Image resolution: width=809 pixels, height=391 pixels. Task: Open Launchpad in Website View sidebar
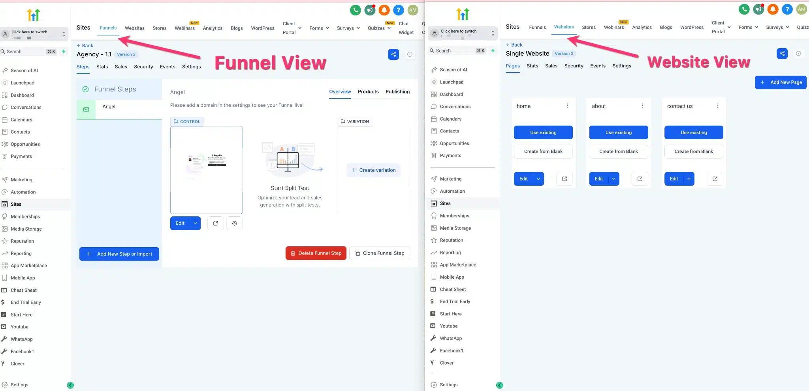(452, 82)
